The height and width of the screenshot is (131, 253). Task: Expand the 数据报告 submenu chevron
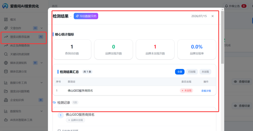click(x=42, y=111)
